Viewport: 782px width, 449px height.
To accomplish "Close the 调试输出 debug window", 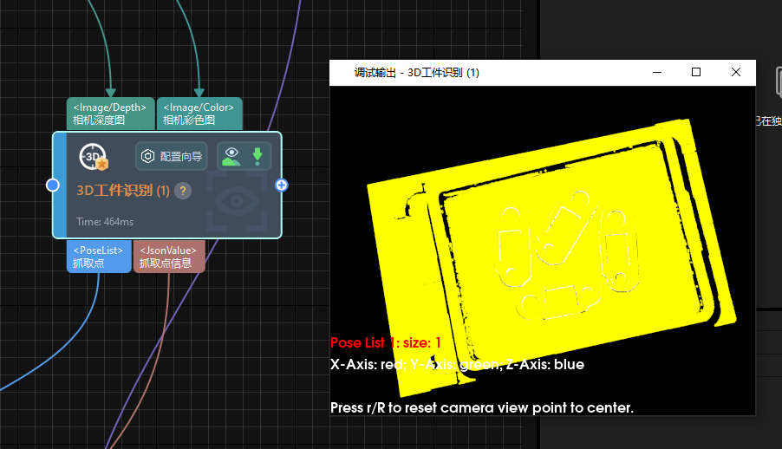I will coord(736,72).
